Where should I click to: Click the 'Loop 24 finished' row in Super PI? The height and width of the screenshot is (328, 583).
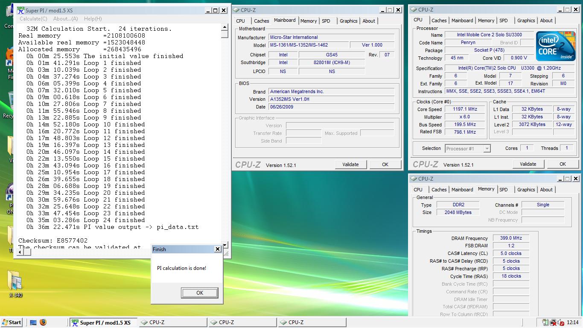tap(85, 220)
